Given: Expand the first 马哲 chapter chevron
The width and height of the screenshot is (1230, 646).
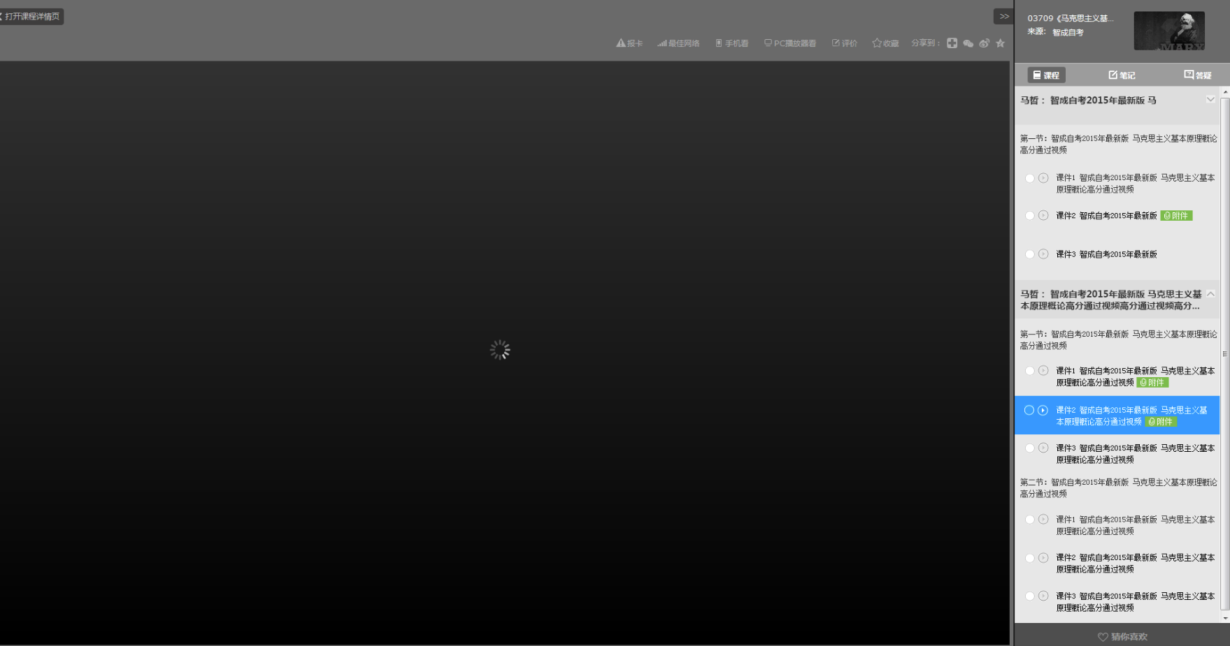Looking at the screenshot, I should coord(1210,100).
